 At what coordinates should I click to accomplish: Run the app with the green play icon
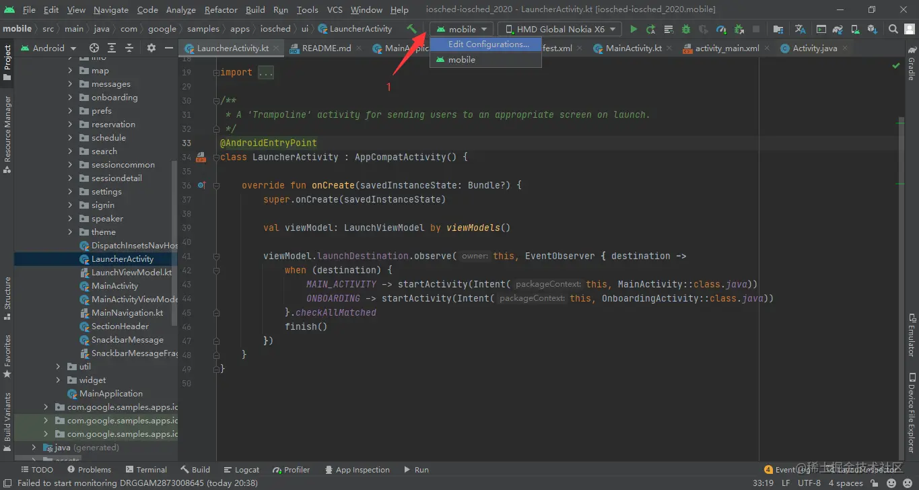tap(633, 29)
